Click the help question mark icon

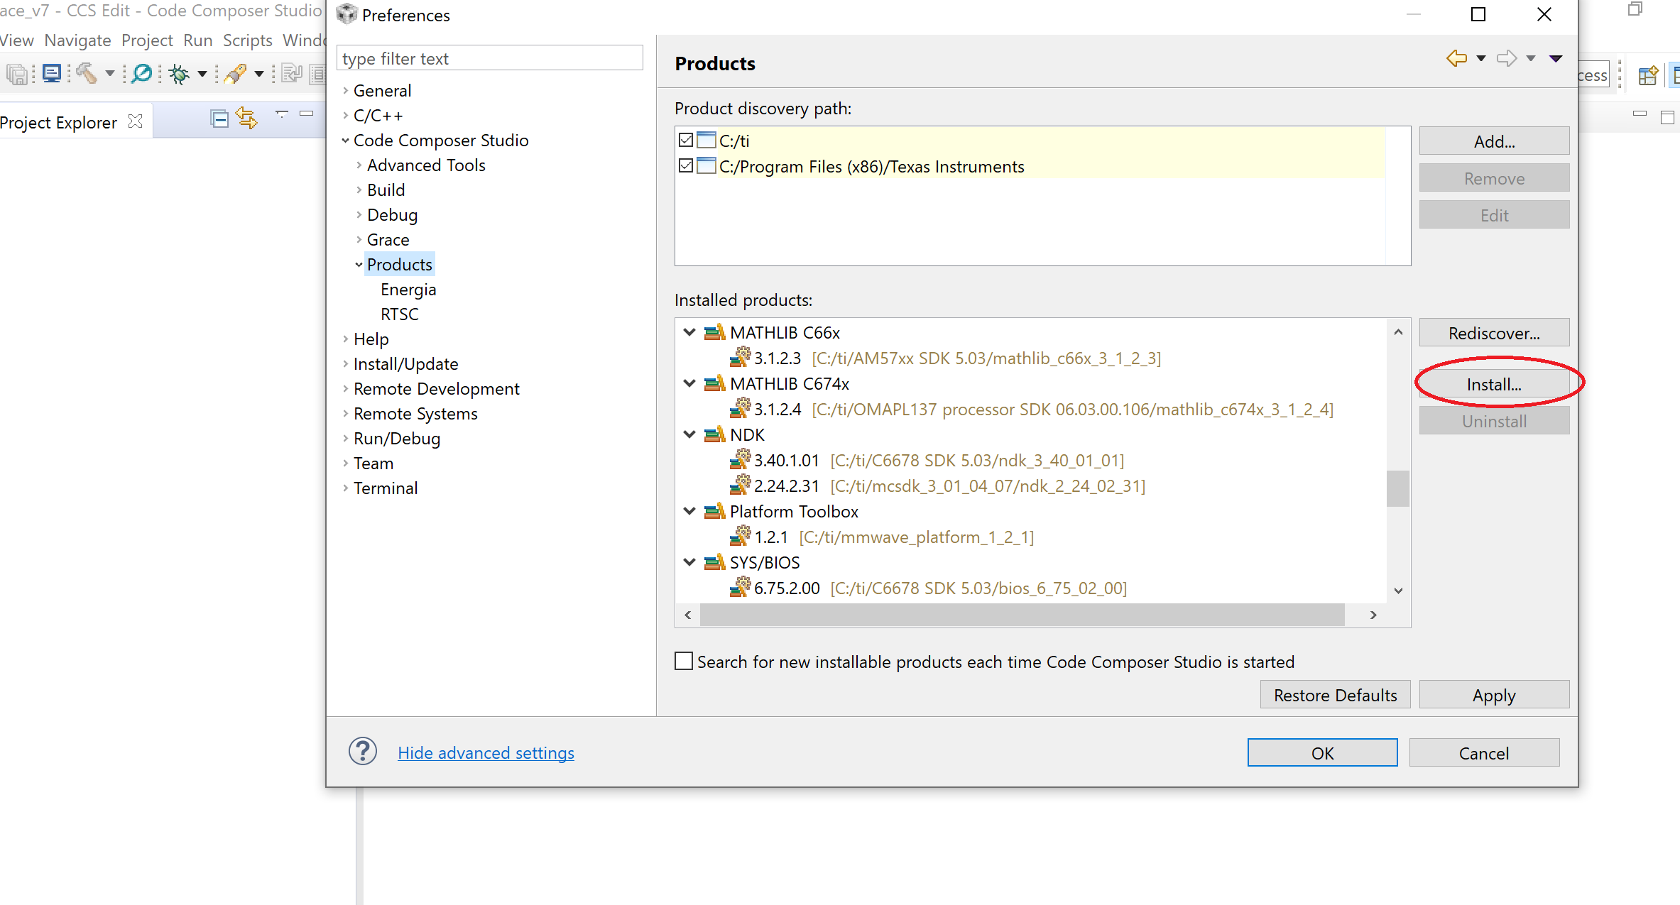[x=362, y=752]
